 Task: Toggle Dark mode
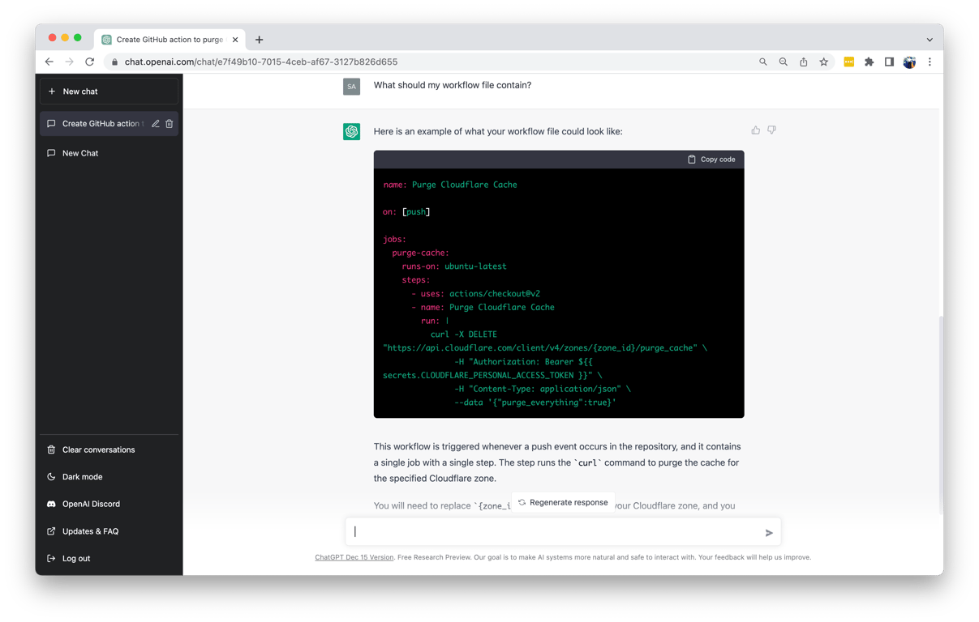(109, 477)
